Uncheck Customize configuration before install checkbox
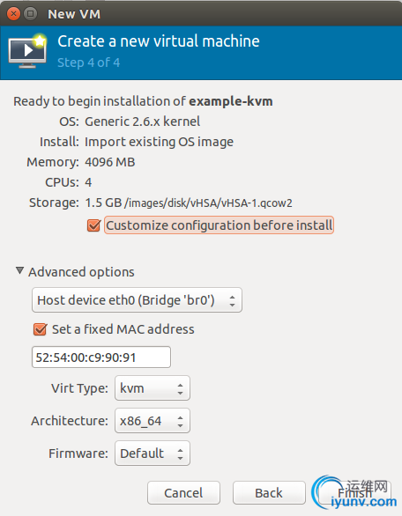Viewport: 402px width, 516px height. pyautogui.click(x=94, y=225)
